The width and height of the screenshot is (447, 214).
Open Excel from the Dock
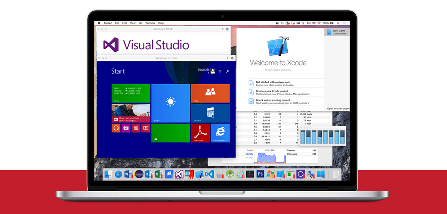pyautogui.click(x=159, y=174)
